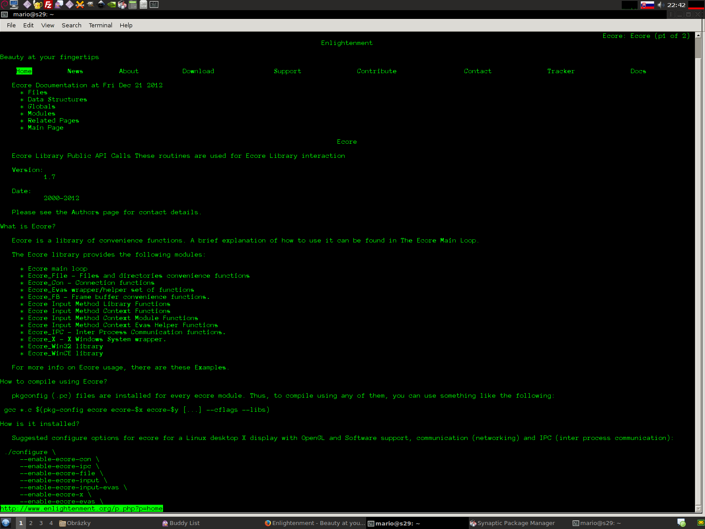The image size is (705, 529).
Task: Follow the Support link
Action: pyautogui.click(x=287, y=71)
